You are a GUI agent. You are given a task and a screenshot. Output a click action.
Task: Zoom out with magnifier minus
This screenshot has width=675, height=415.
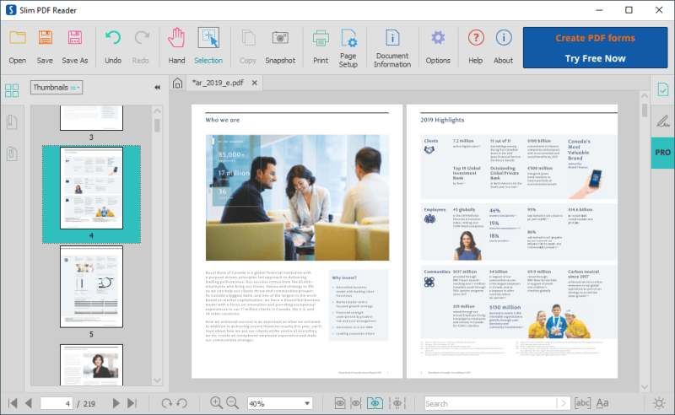click(x=233, y=403)
